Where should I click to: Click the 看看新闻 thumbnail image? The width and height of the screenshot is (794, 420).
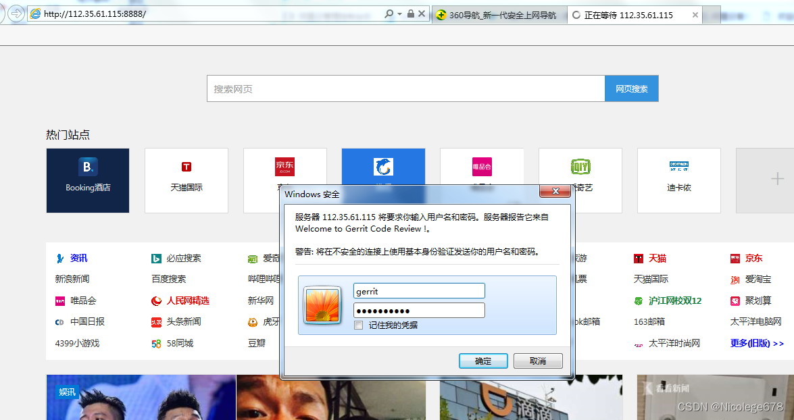(x=715, y=397)
